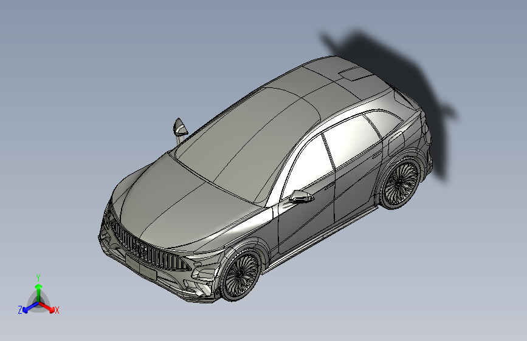Select the front wheel of the car model
Image resolution: width=527 pixels, height=341 pixels.
pyautogui.click(x=240, y=275)
